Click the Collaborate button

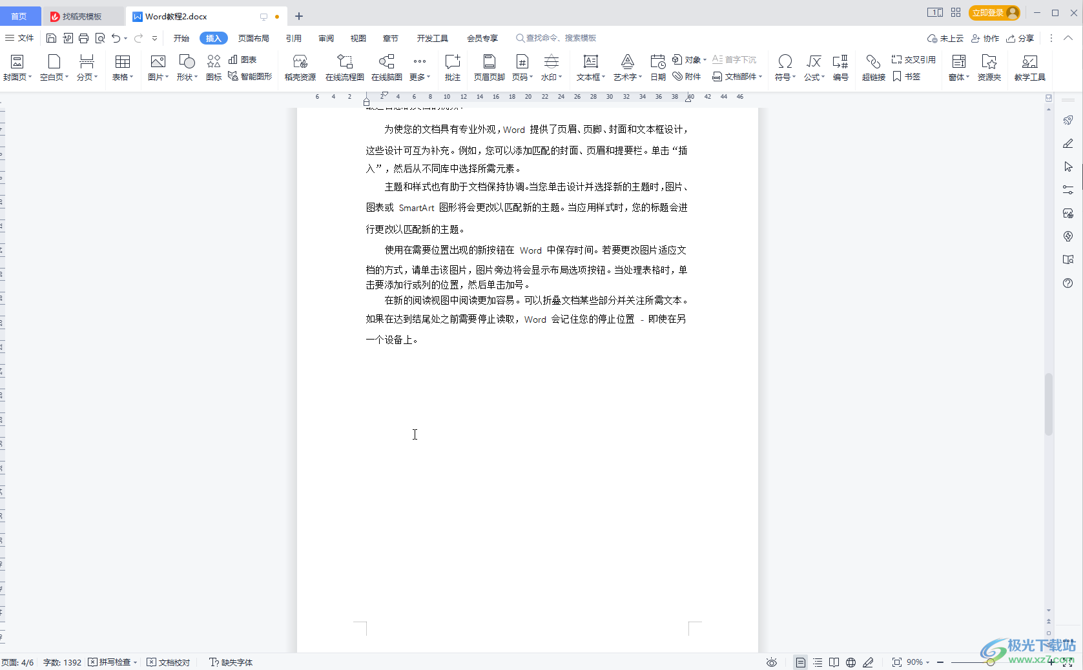pyautogui.click(x=985, y=38)
